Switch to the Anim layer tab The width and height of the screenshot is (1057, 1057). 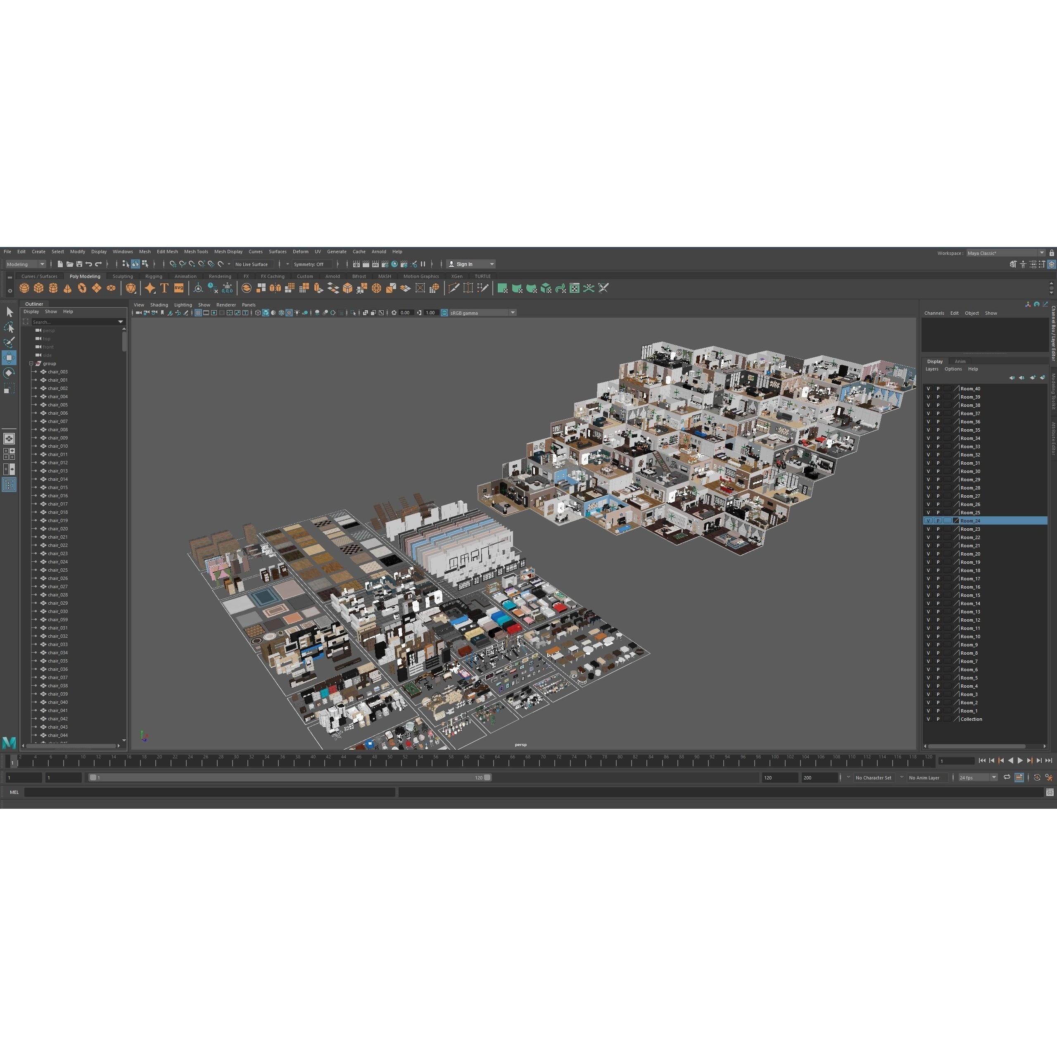[960, 362]
